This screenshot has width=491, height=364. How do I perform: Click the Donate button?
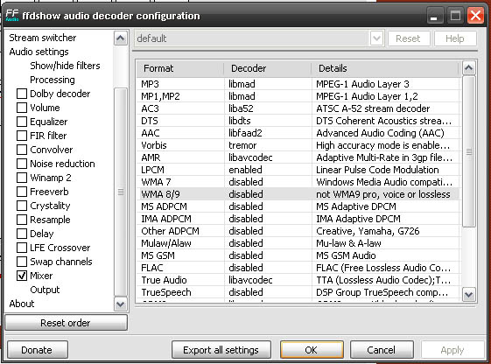(x=38, y=350)
